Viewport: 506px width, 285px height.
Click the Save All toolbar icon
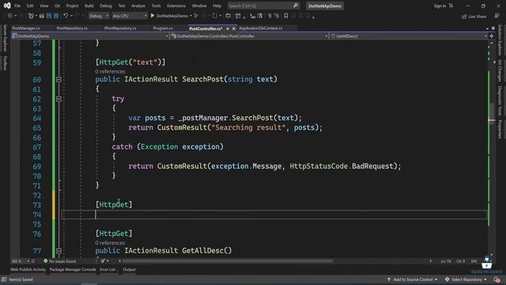tap(56, 16)
